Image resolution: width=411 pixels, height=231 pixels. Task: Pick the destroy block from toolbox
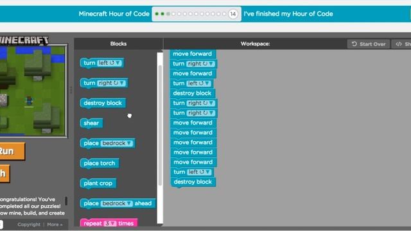[103, 103]
